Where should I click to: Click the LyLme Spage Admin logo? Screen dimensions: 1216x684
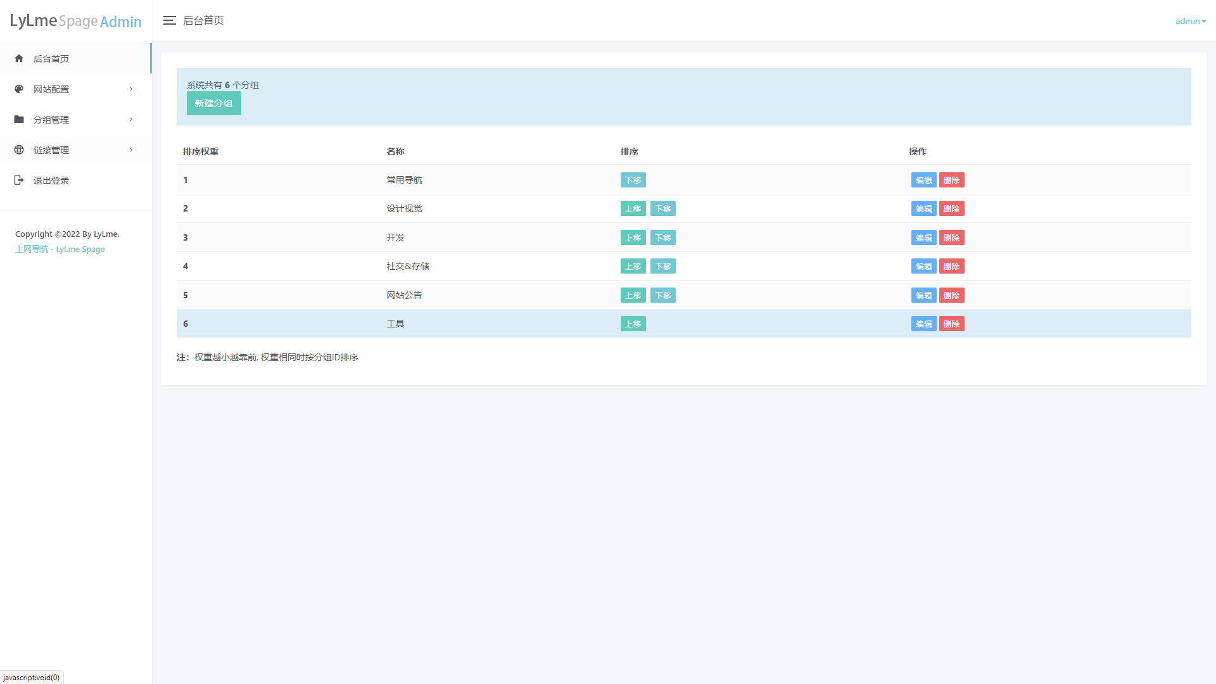75,21
